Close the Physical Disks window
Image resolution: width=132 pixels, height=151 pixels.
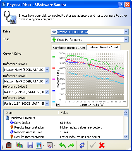(x=127, y=4)
